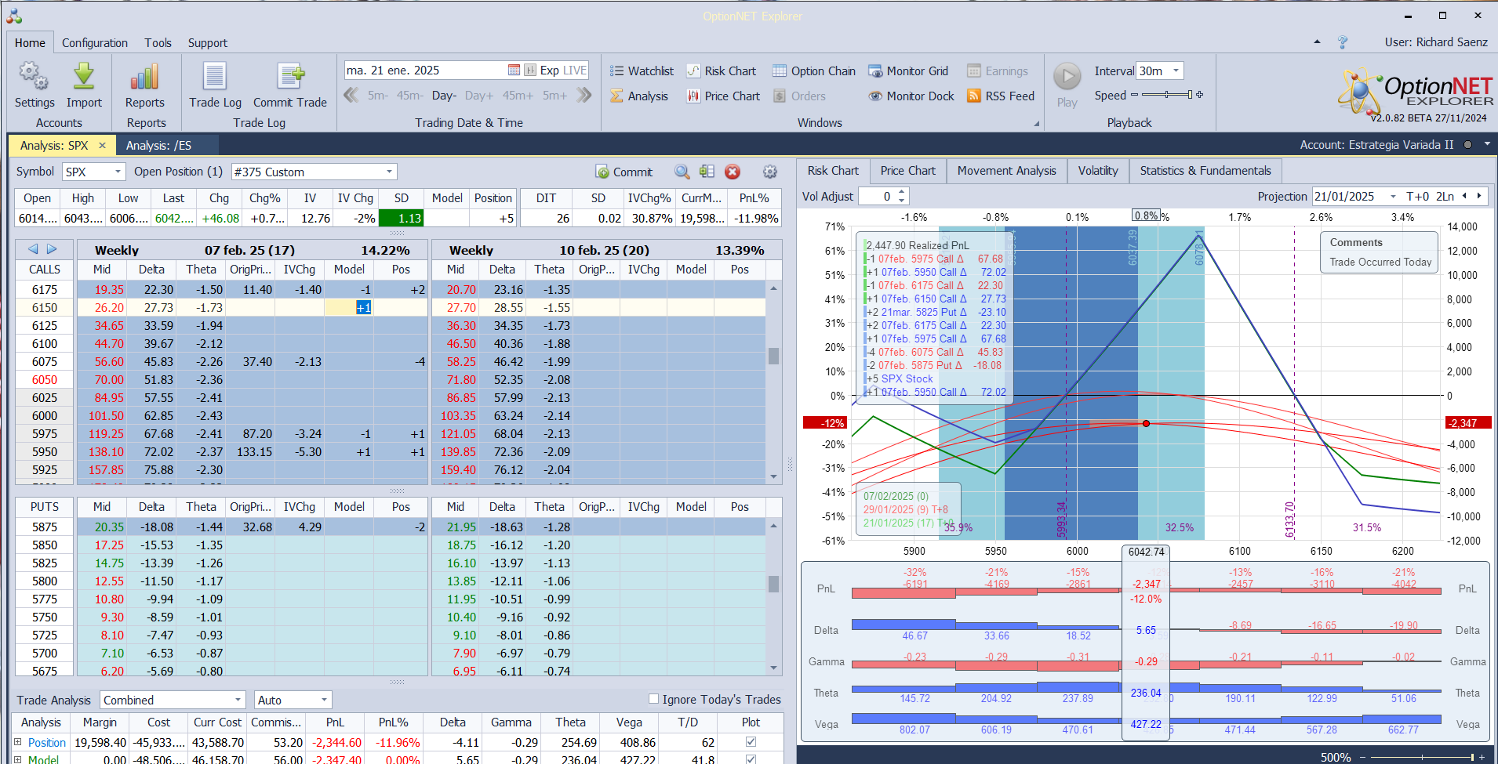The width and height of the screenshot is (1498, 764).
Task: Click the red delete position icon
Action: 733,172
